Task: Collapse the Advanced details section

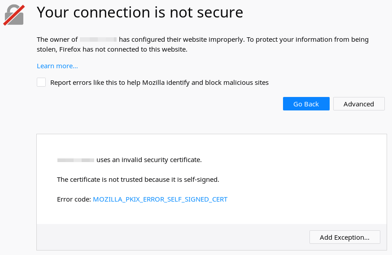Action: (358, 104)
